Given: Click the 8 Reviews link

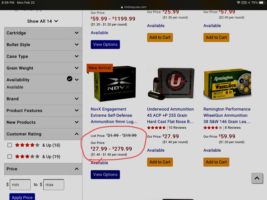Looking at the screenshot, I should pyautogui.click(x=233, y=127).
